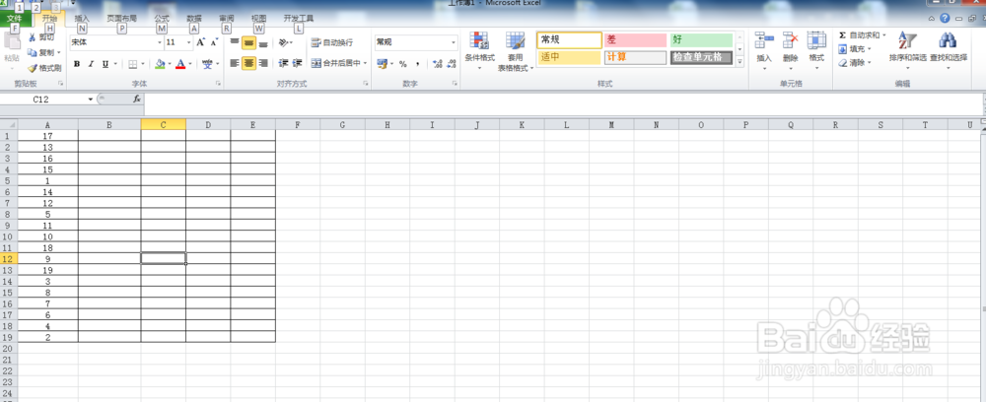986x402 pixels.
Task: Click AutoSum (自动求和)
Action: point(862,35)
